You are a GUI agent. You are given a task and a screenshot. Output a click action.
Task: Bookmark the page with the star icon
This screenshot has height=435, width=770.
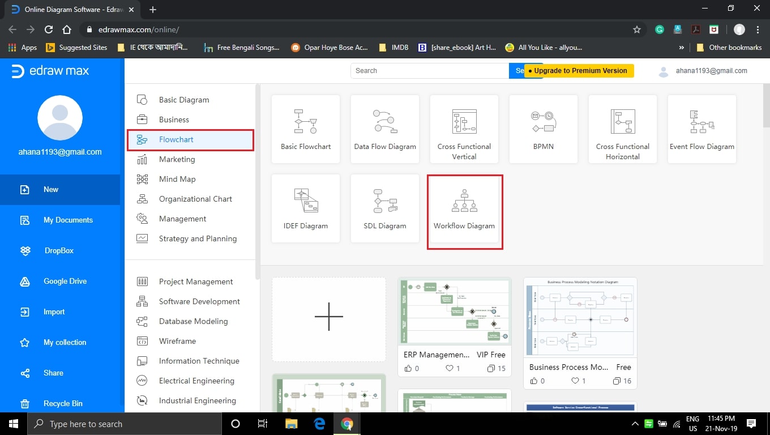(637, 29)
